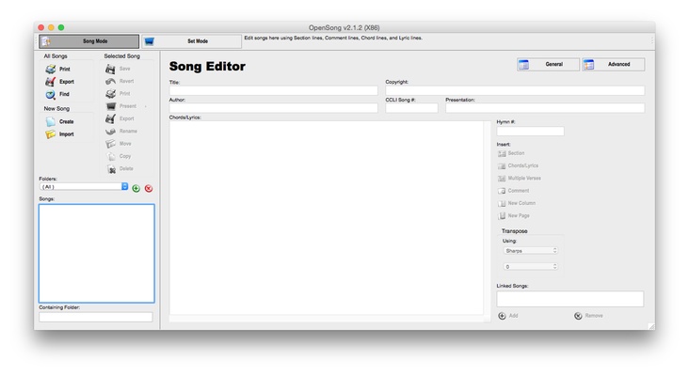
Task: Expand the Present submenu arrow
Action: click(x=146, y=106)
